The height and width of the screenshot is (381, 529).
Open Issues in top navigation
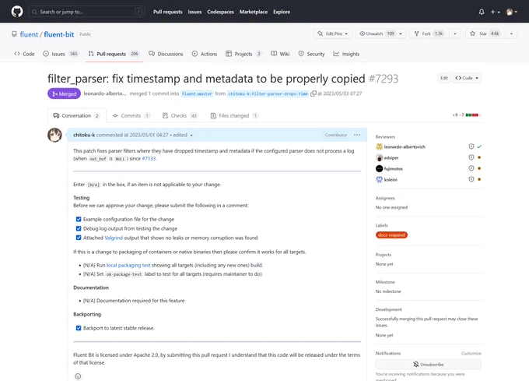pyautogui.click(x=194, y=12)
